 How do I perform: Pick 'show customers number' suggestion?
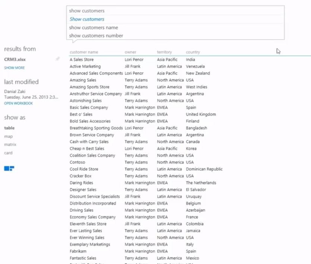pos(96,36)
